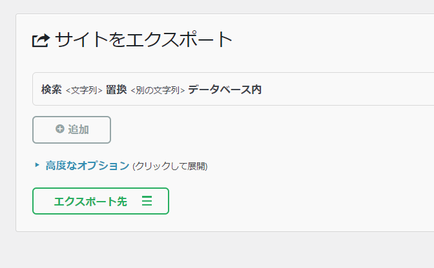Click empty space in the search-replace row
434x268 pixels.
click(349, 90)
